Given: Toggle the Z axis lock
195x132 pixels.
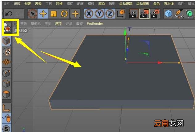Looking at the screenshot, I should click(110, 14).
